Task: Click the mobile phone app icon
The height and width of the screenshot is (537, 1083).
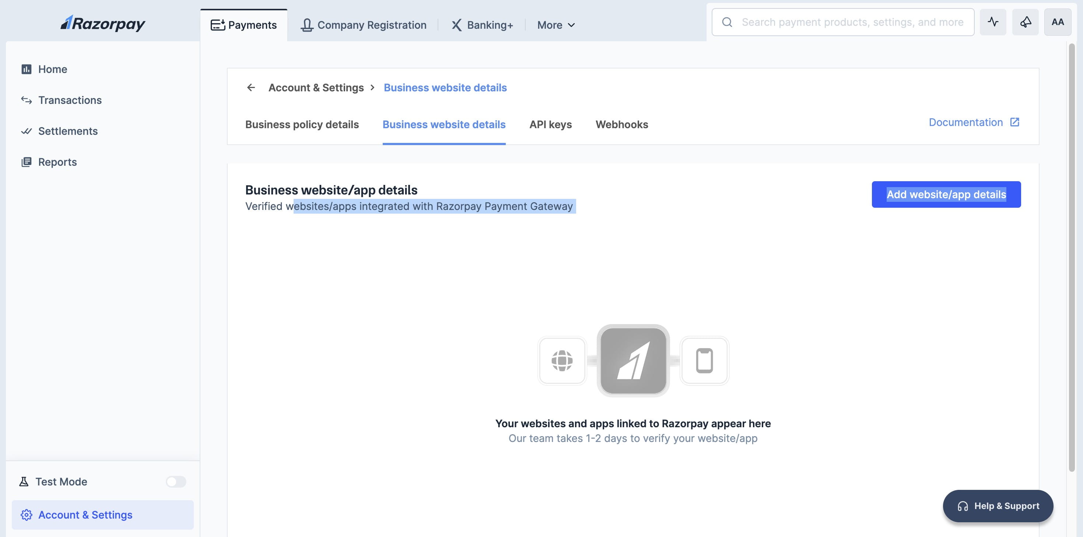Action: tap(704, 360)
